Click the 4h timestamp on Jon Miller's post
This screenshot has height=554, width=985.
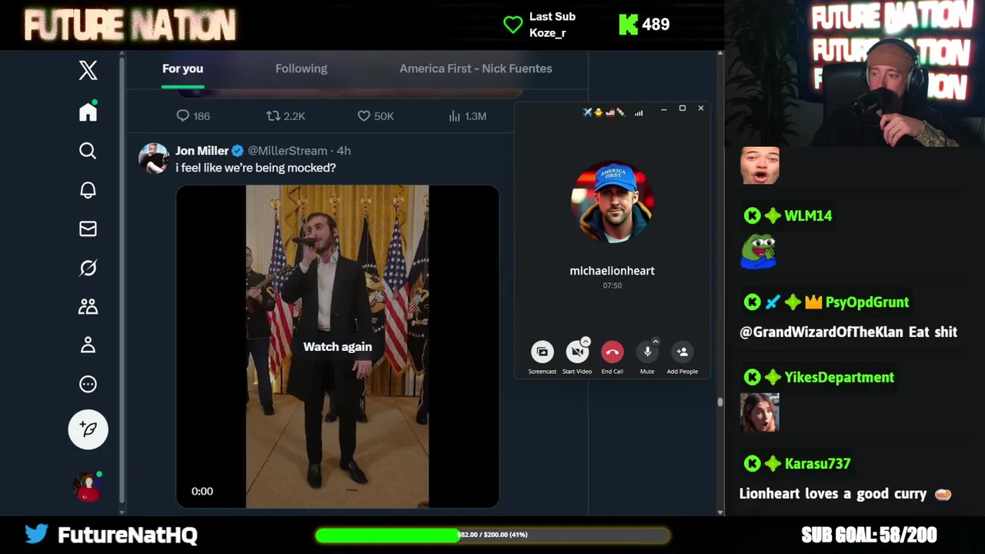(343, 151)
